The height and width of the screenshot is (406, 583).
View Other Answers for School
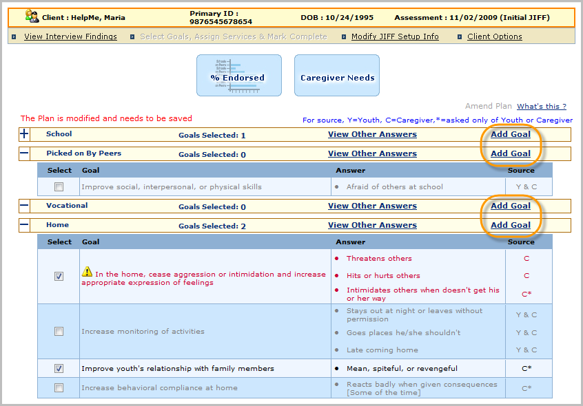[372, 134]
